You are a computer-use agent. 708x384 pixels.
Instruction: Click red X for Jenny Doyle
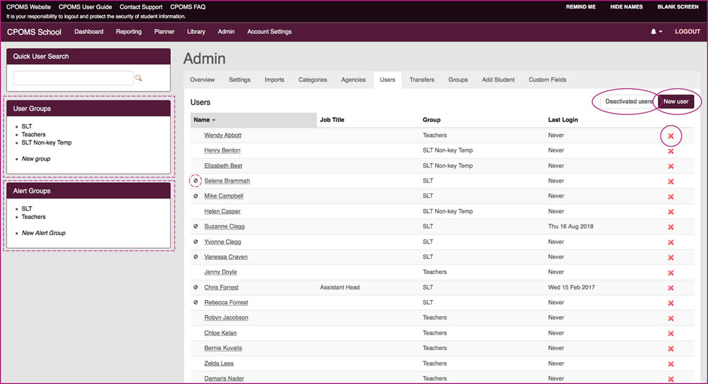click(671, 272)
